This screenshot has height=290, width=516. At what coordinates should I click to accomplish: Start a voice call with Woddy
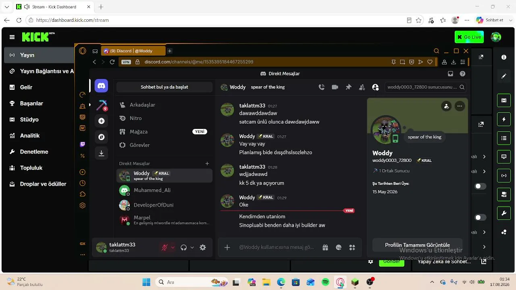click(321, 87)
